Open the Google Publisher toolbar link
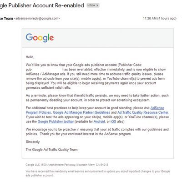This screenshot has height=182, width=182. pyautogui.click(x=56, y=121)
